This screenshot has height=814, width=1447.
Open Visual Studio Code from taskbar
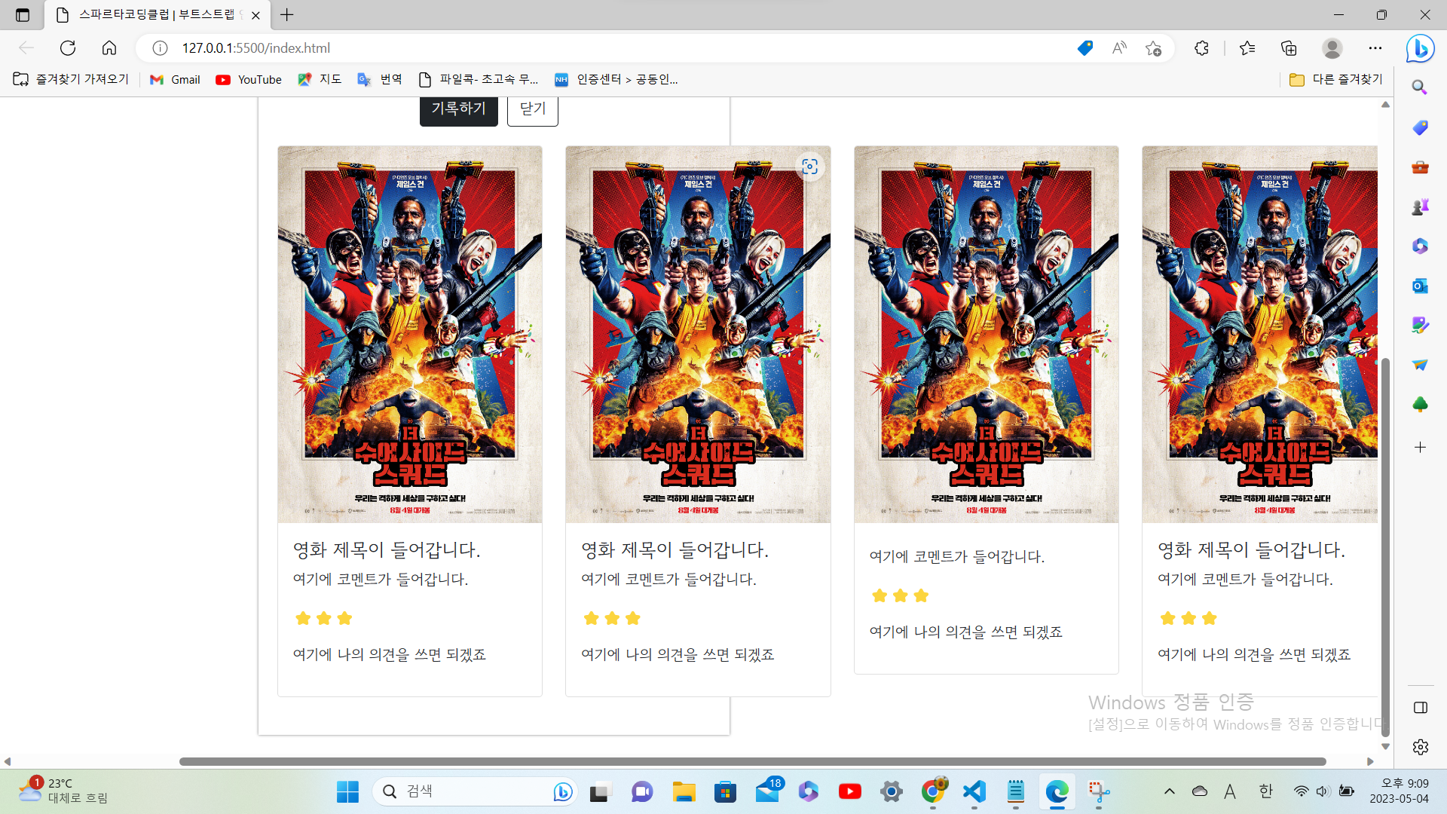click(x=974, y=791)
